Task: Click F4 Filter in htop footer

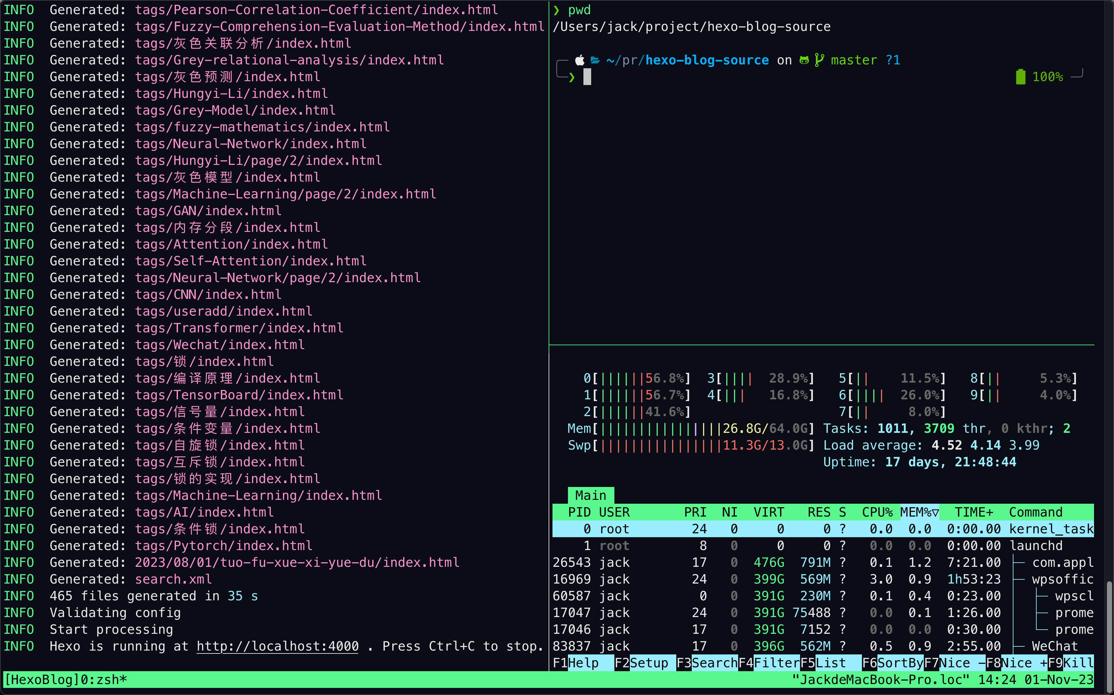Action: 769,663
